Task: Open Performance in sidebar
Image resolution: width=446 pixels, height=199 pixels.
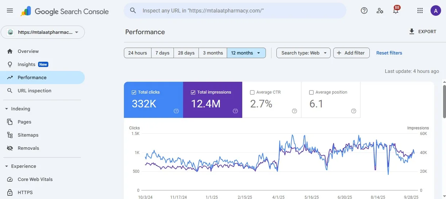Action: [42, 78]
